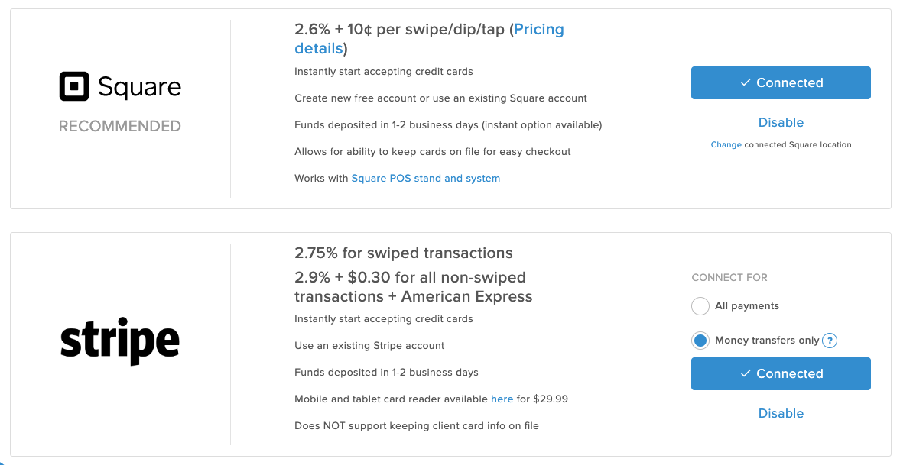This screenshot has height=465, width=900.
Task: Click the checkmark on Stripe Connected button
Action: (x=745, y=373)
